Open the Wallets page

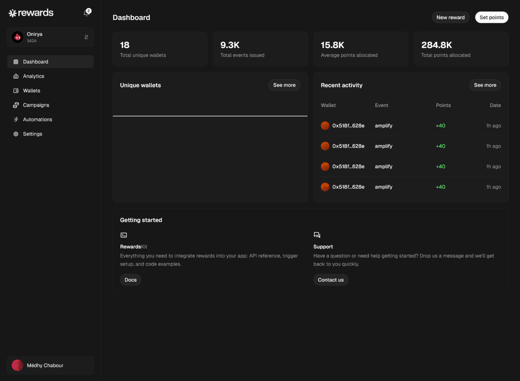tap(50, 90)
